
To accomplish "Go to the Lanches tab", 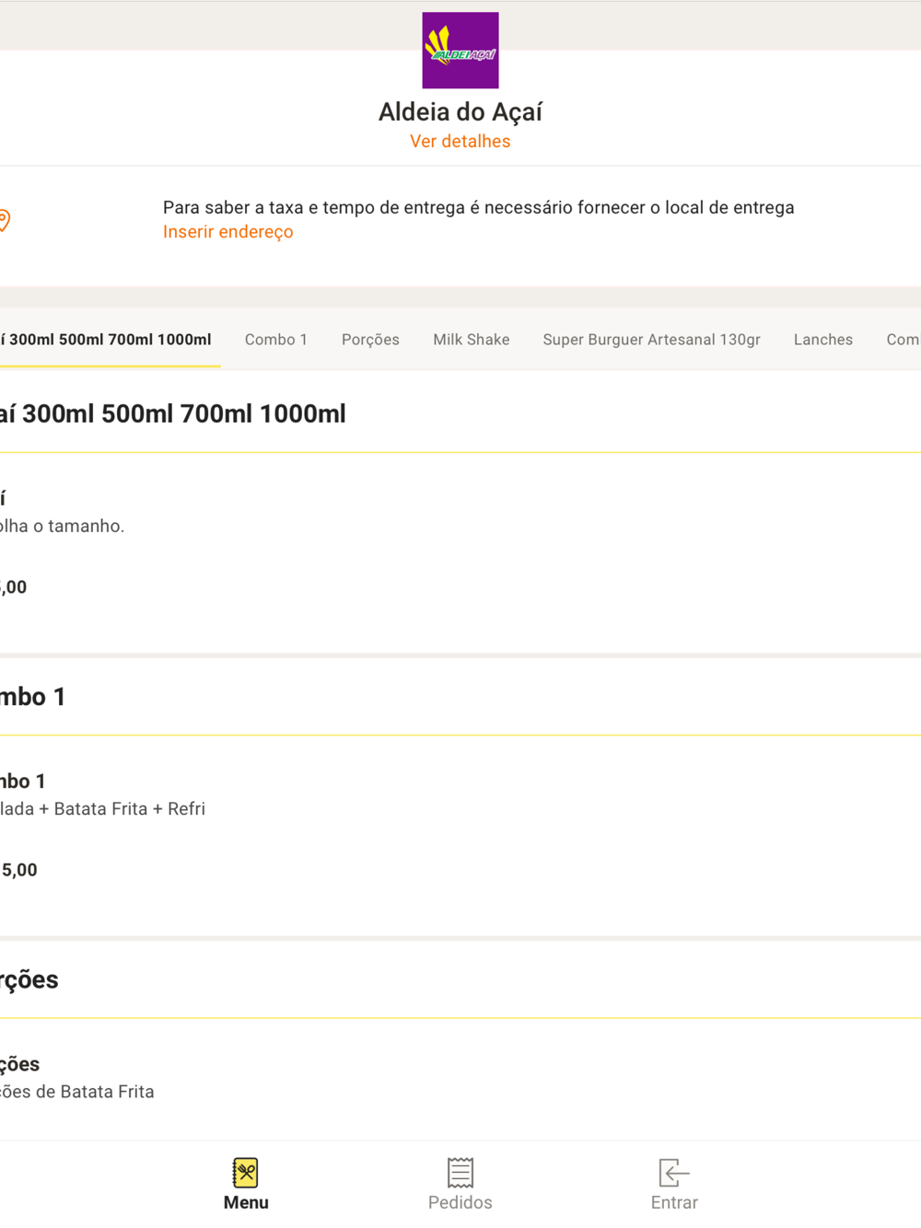I will click(x=823, y=340).
